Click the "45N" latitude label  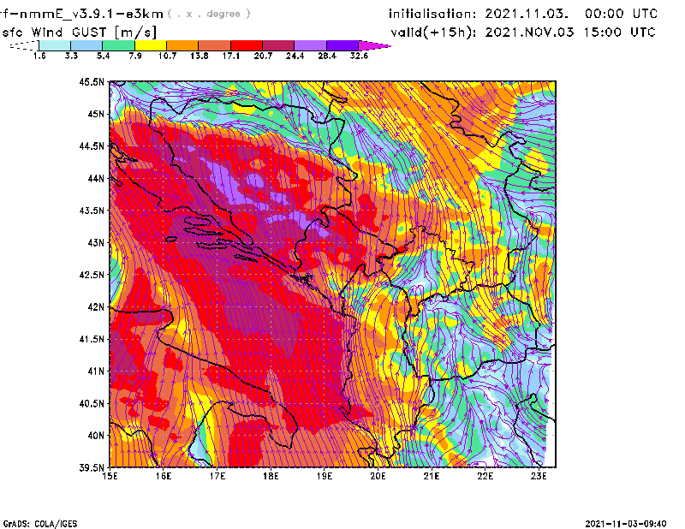click(x=96, y=114)
